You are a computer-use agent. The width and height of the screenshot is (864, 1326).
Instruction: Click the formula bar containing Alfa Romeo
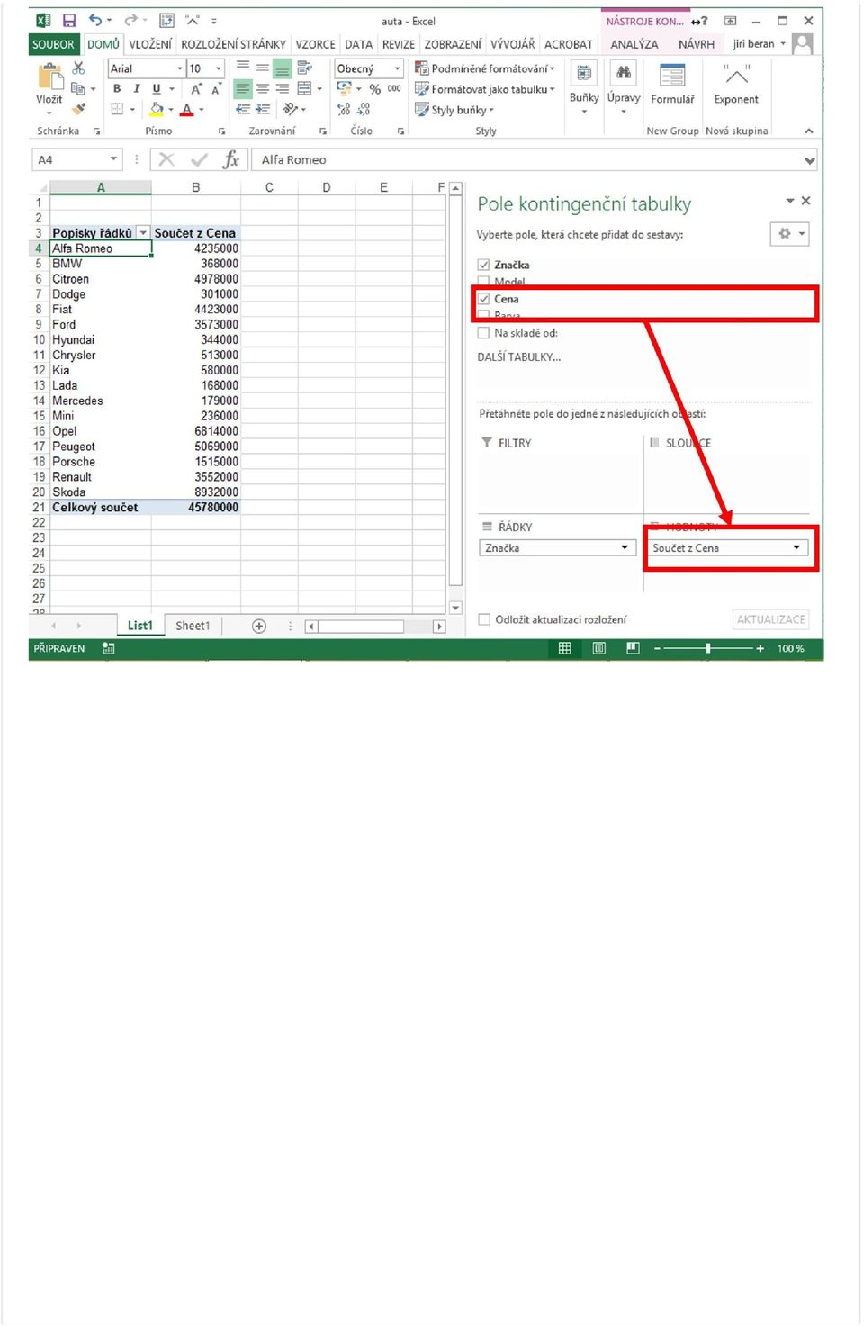[x=531, y=160]
